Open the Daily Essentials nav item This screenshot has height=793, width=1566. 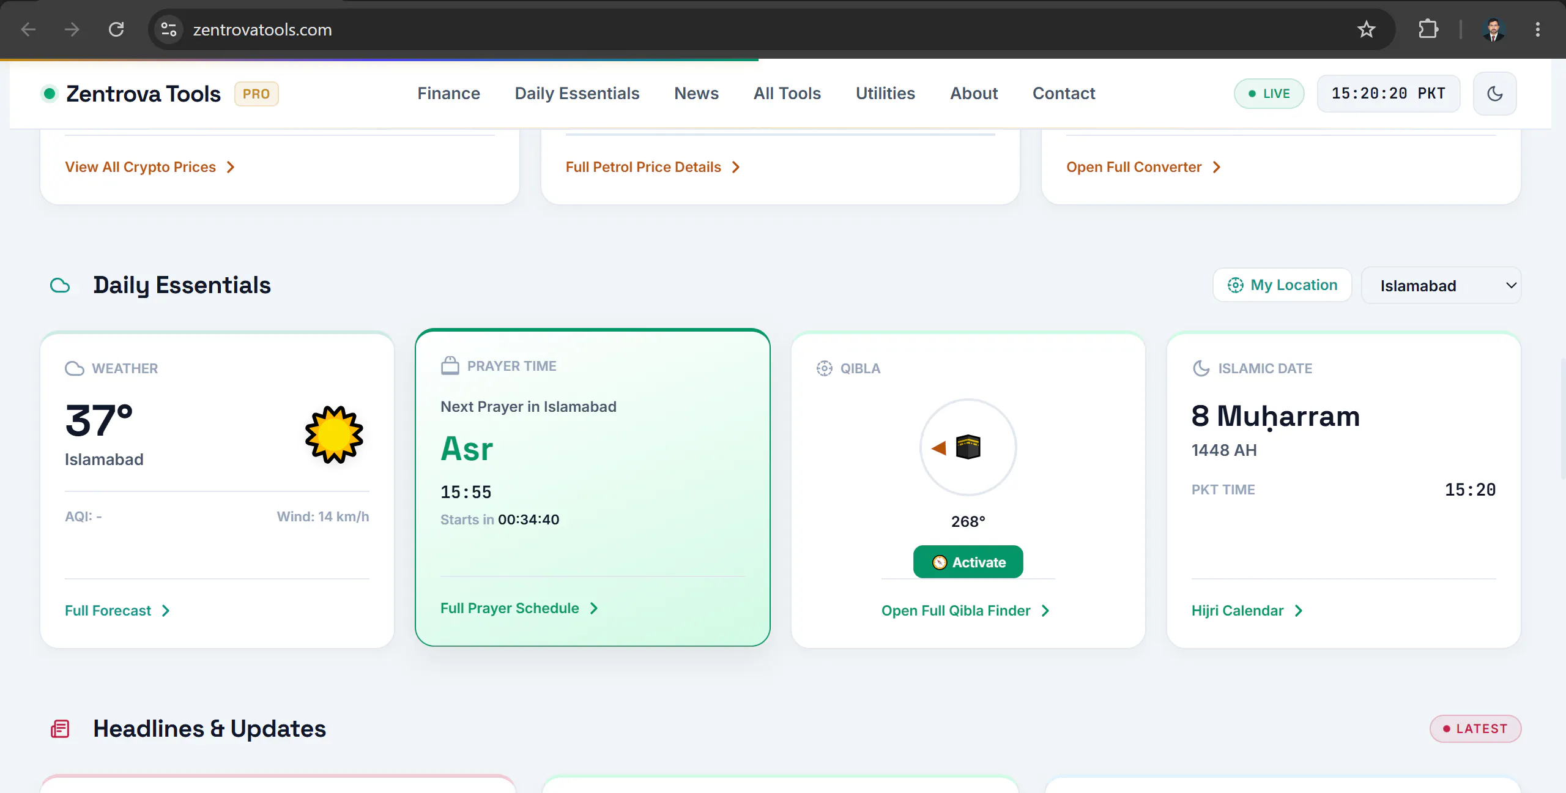pyautogui.click(x=577, y=93)
